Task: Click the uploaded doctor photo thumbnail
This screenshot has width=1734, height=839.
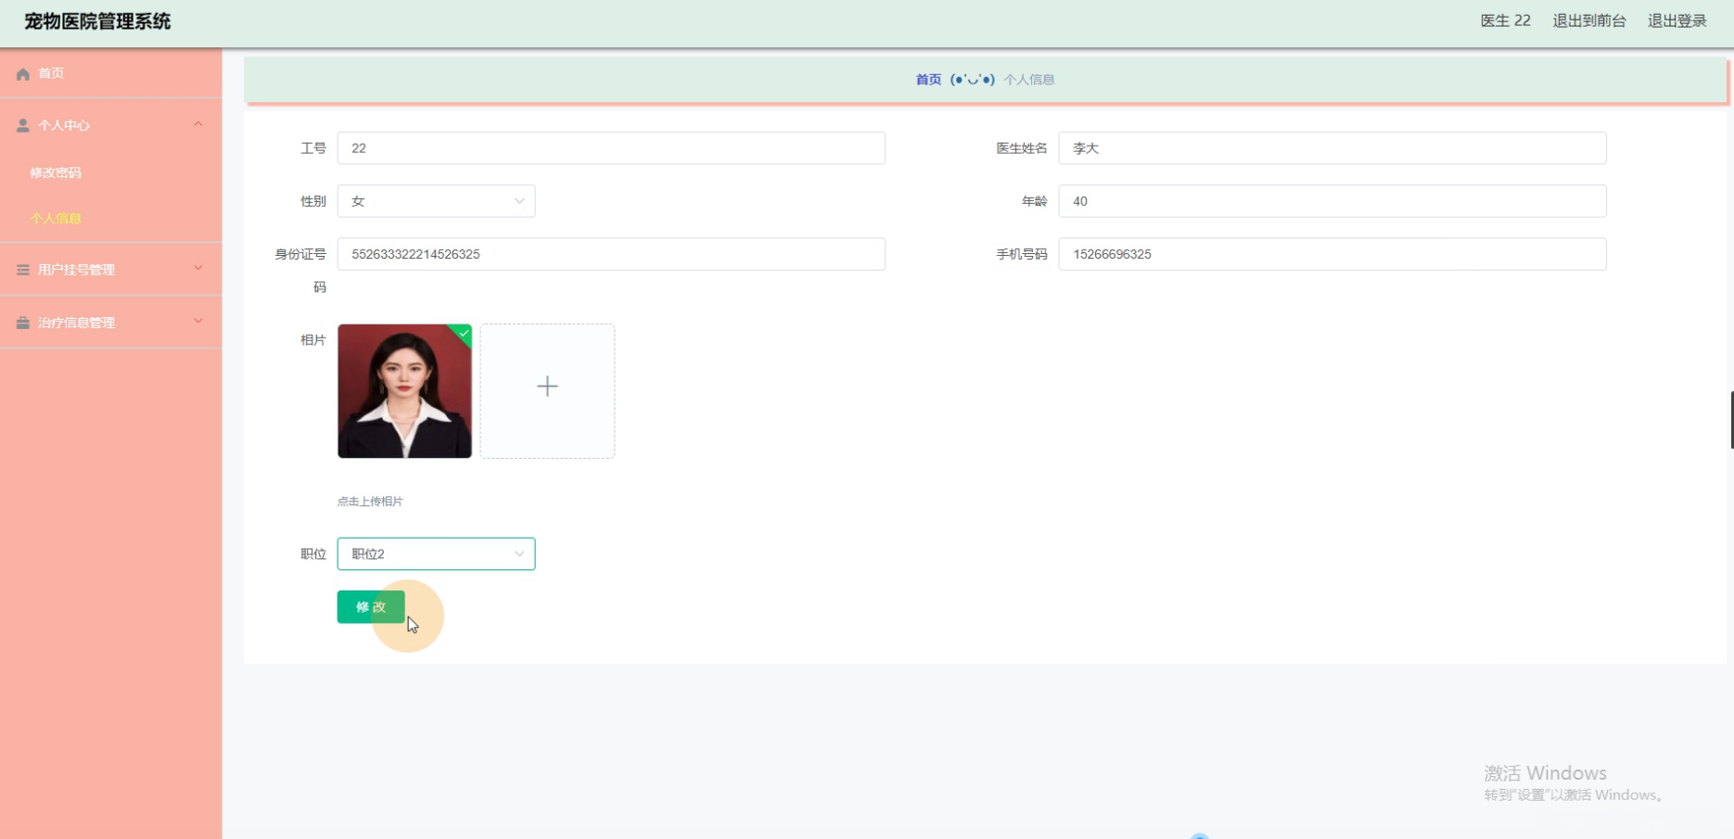Action: coord(404,391)
